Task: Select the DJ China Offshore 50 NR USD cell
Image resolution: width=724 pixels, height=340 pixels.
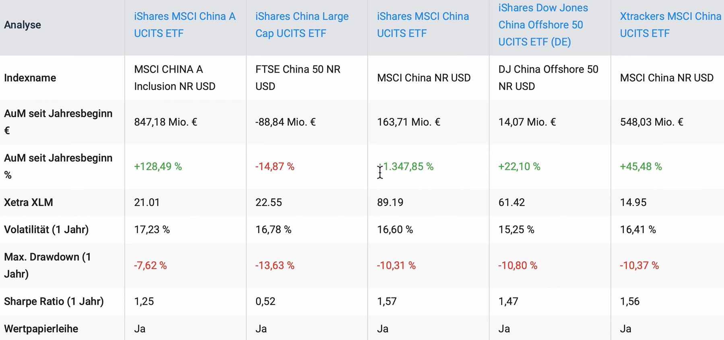Action: tap(548, 78)
